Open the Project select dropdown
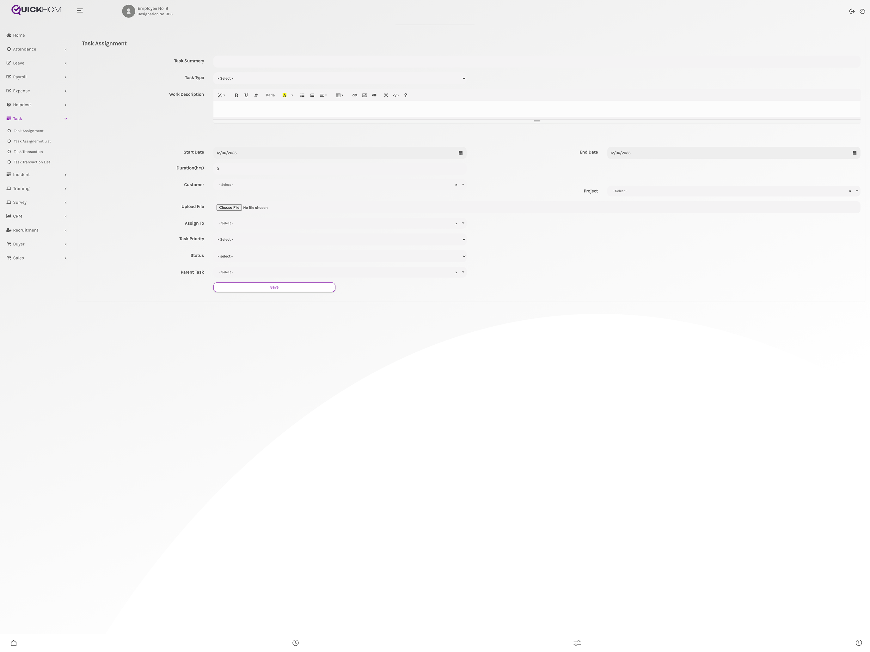Viewport: 870px width, 652px height. pos(734,191)
